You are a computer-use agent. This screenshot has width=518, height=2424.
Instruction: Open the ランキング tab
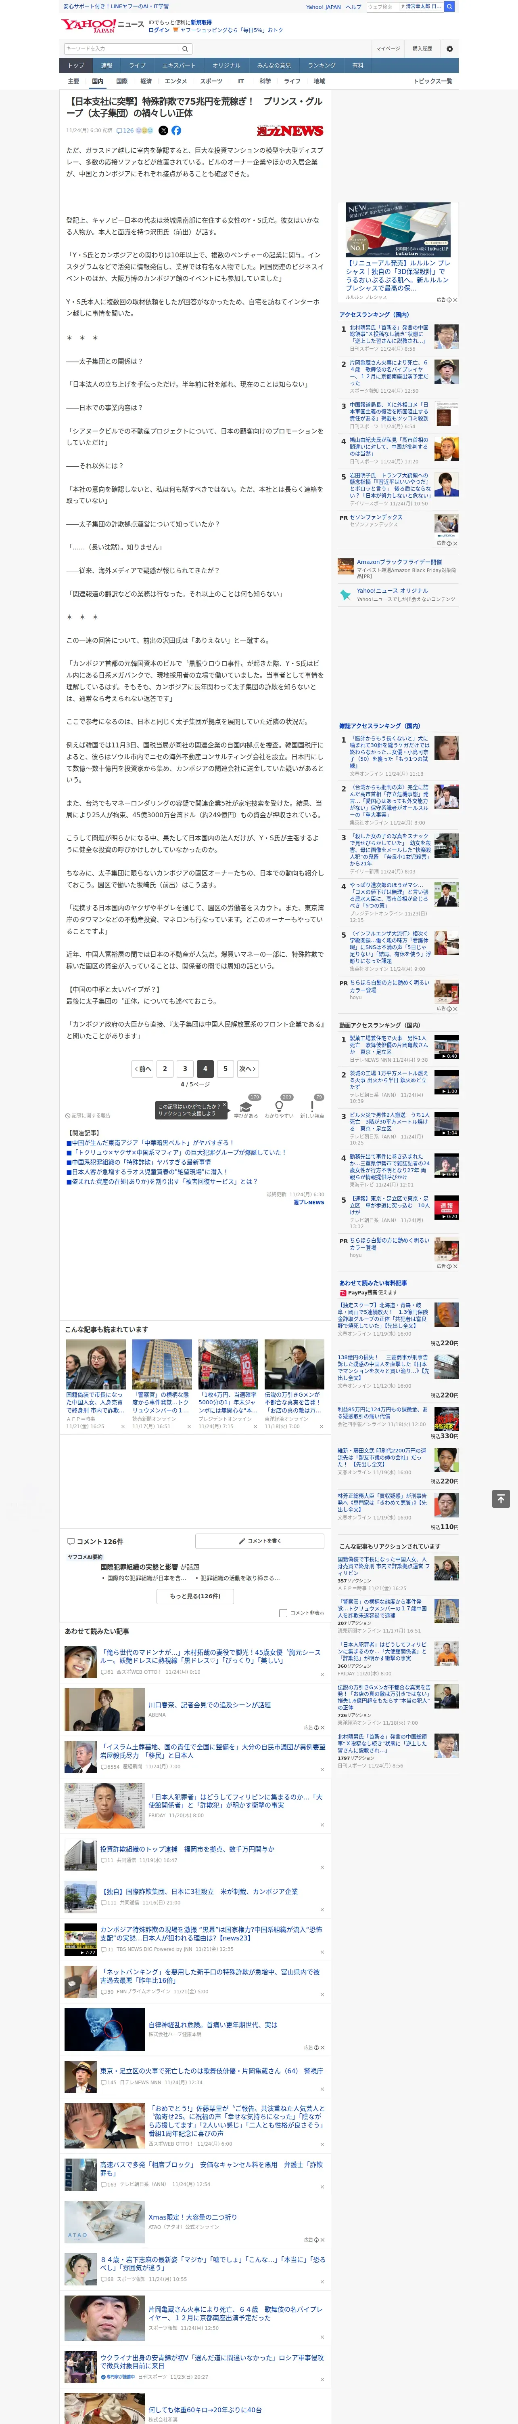[x=322, y=66]
